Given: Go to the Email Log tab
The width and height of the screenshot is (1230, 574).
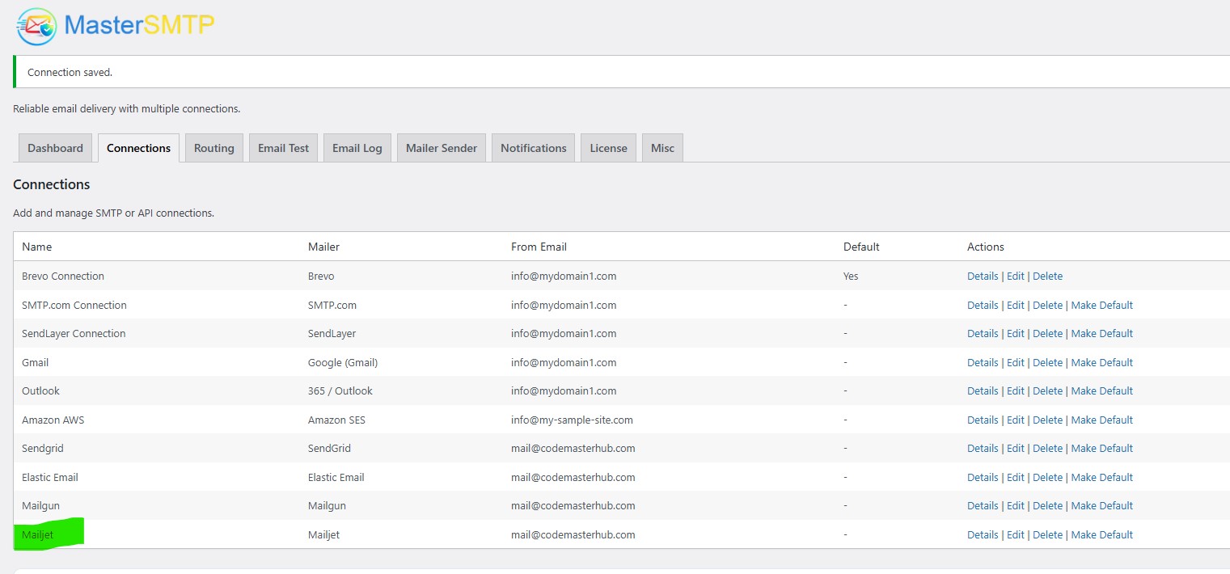Looking at the screenshot, I should (357, 148).
